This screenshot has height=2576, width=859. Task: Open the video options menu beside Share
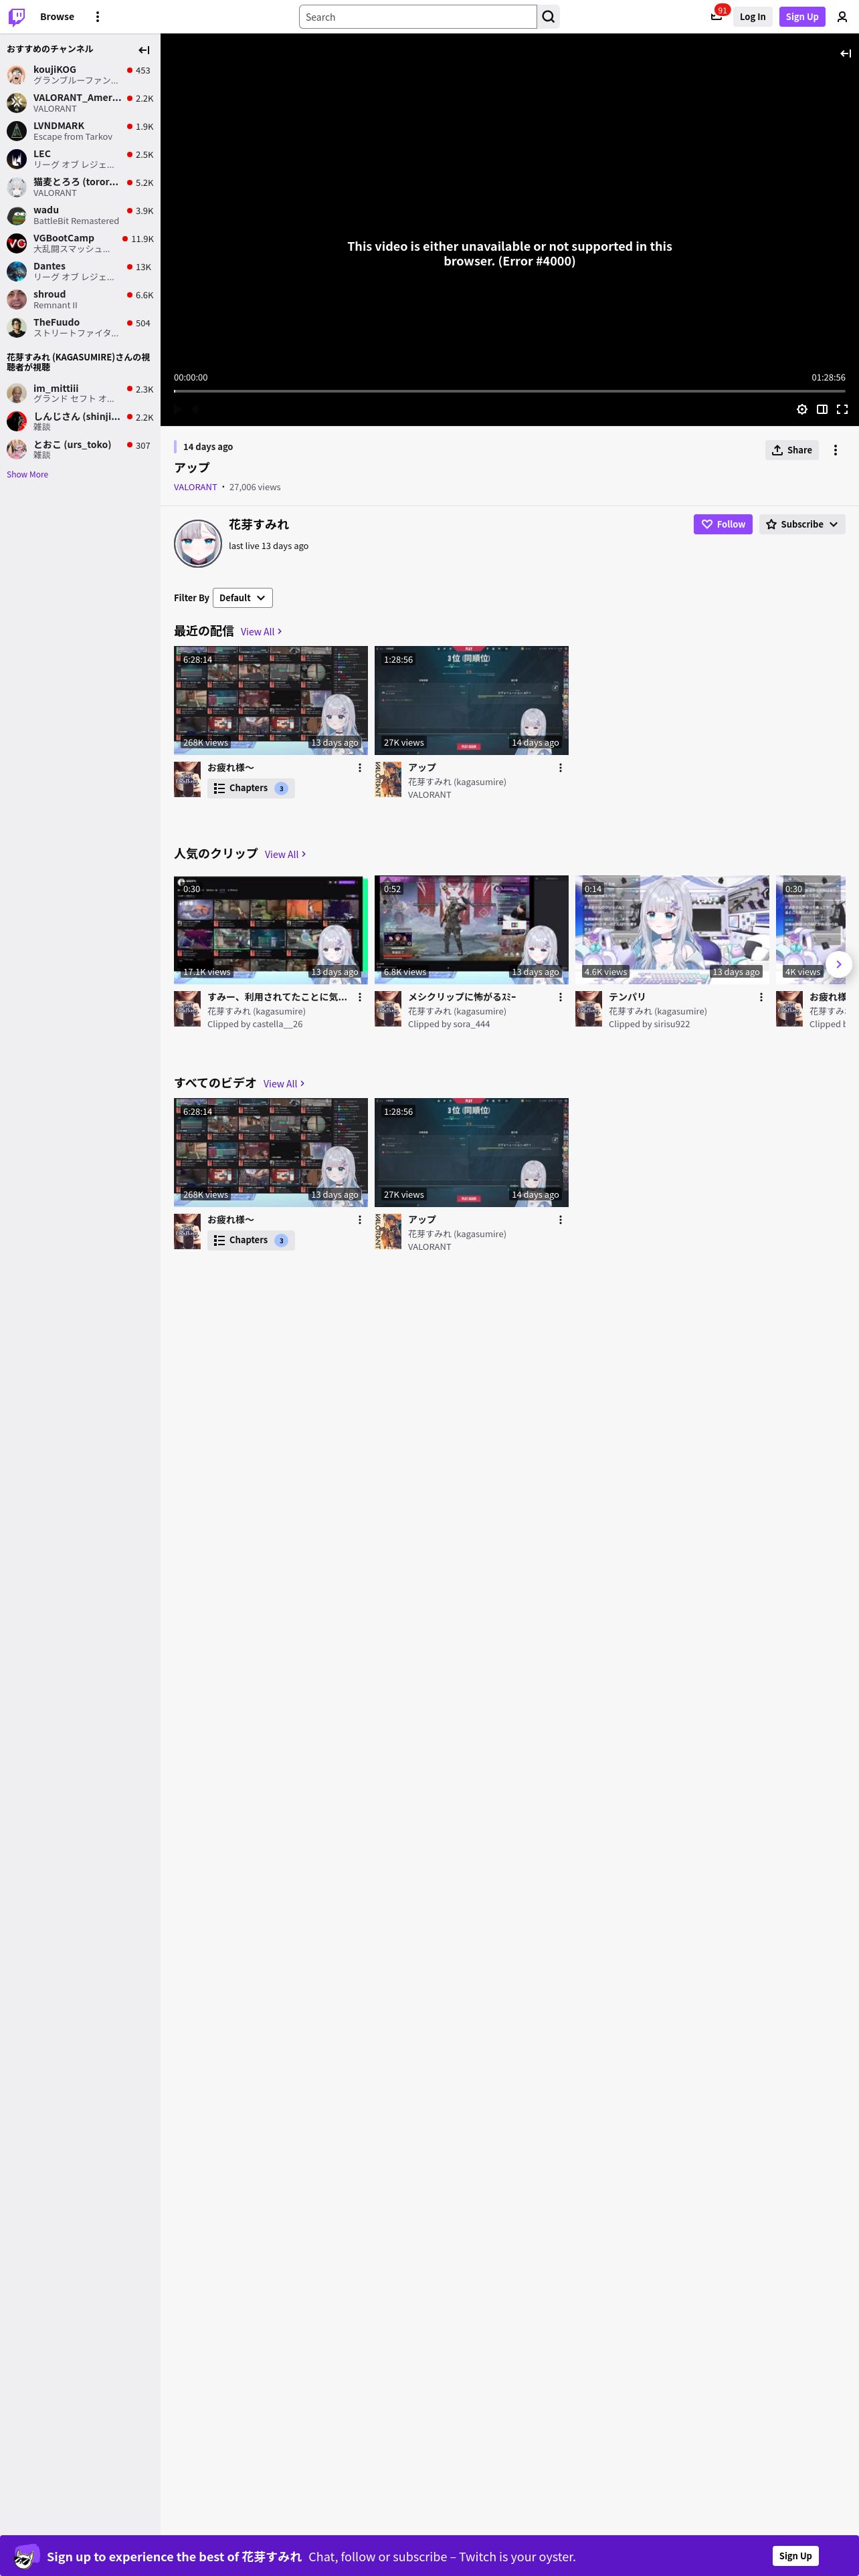(x=836, y=450)
